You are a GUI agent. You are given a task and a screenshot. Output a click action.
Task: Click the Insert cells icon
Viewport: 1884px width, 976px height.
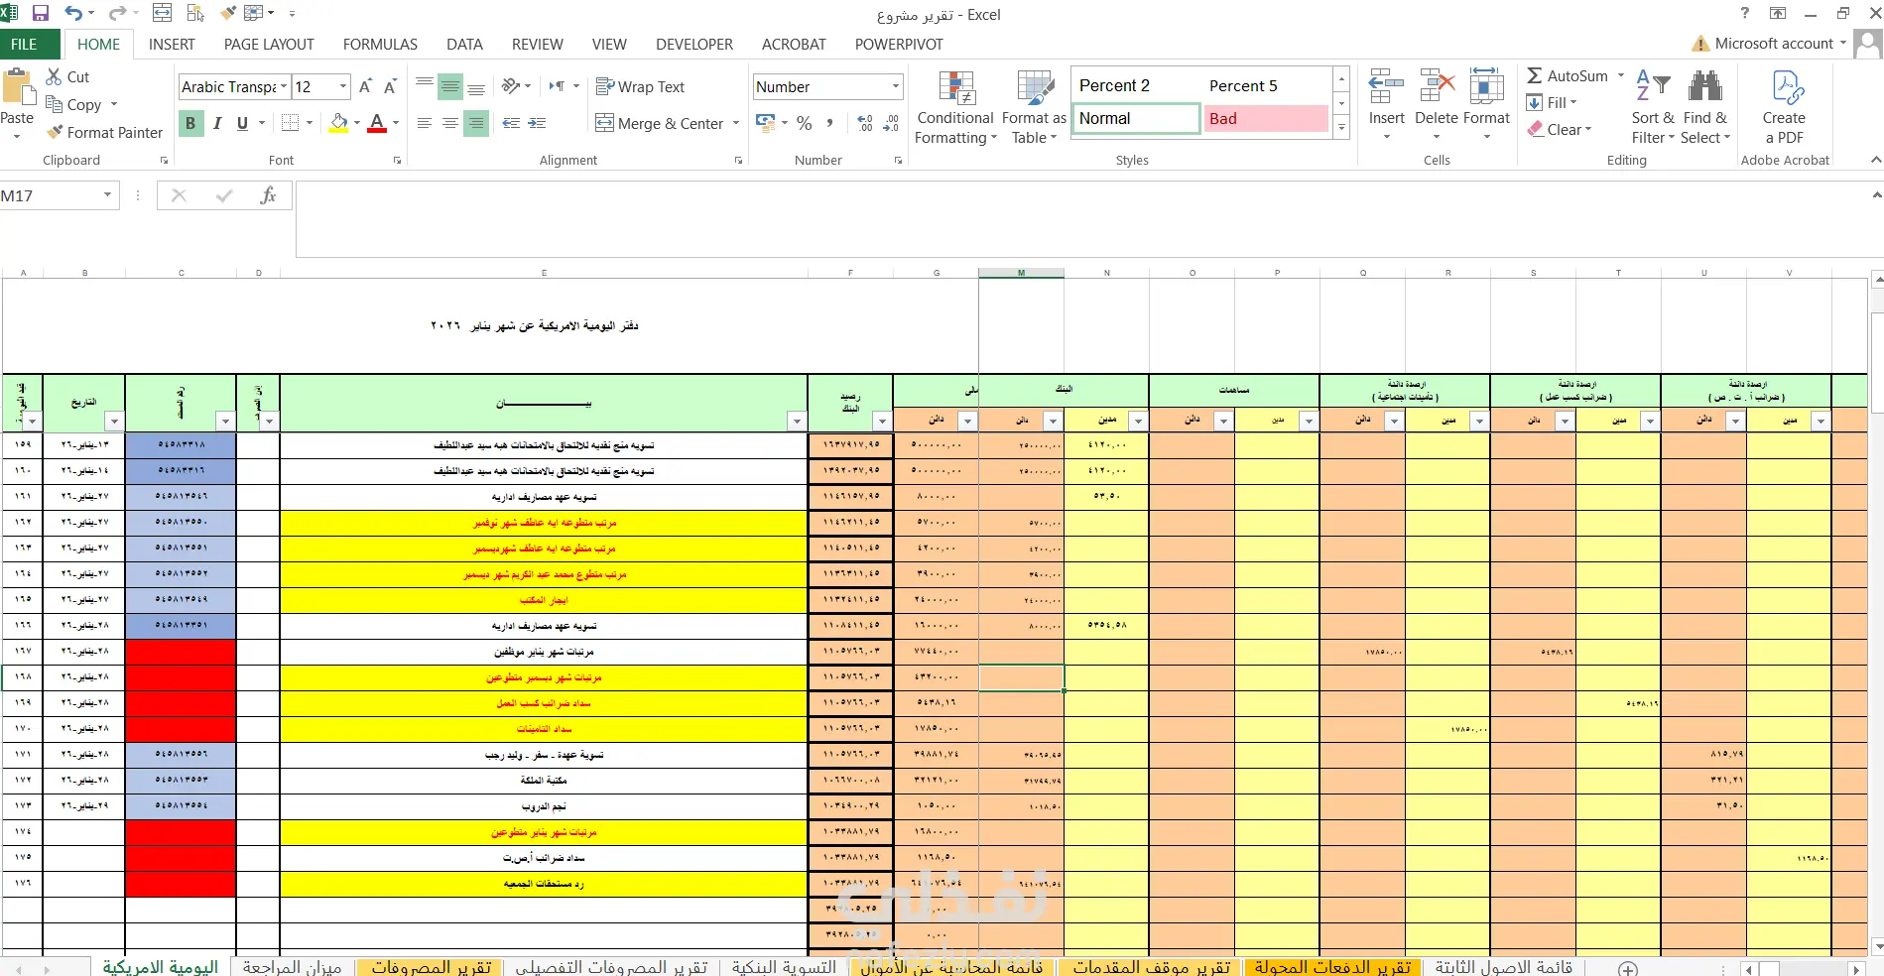click(x=1386, y=88)
